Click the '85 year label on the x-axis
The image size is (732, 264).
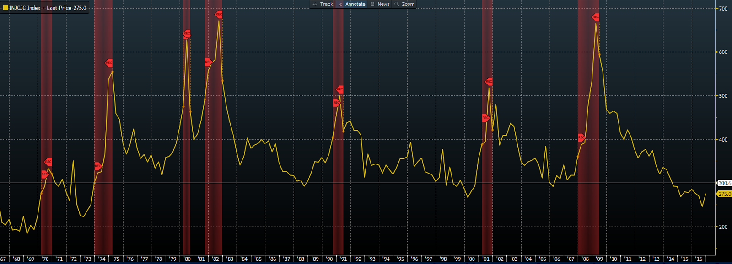[258, 259]
